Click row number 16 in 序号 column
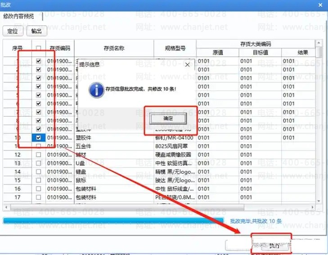328x255 pixels. coord(18,189)
